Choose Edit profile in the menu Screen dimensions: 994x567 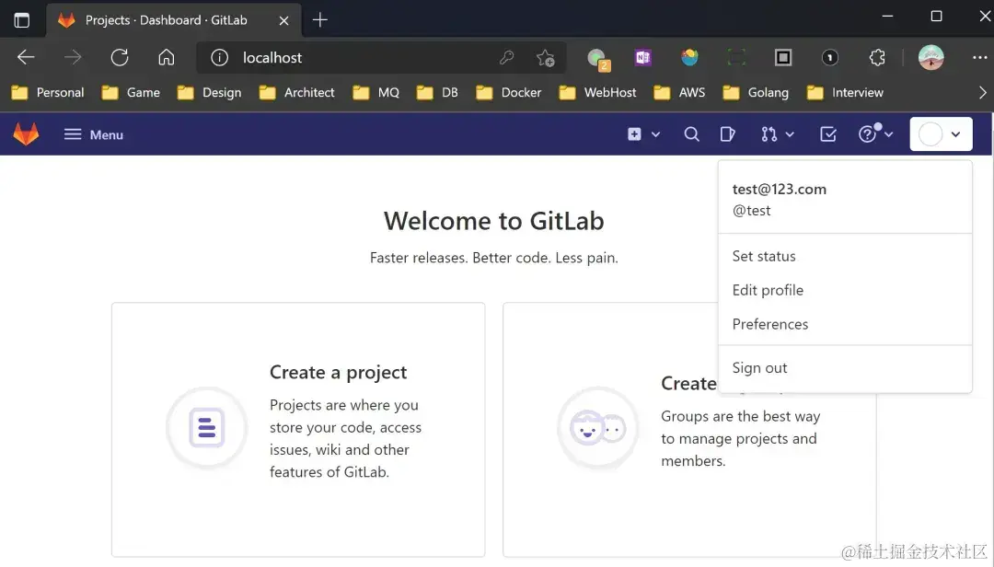click(x=767, y=290)
